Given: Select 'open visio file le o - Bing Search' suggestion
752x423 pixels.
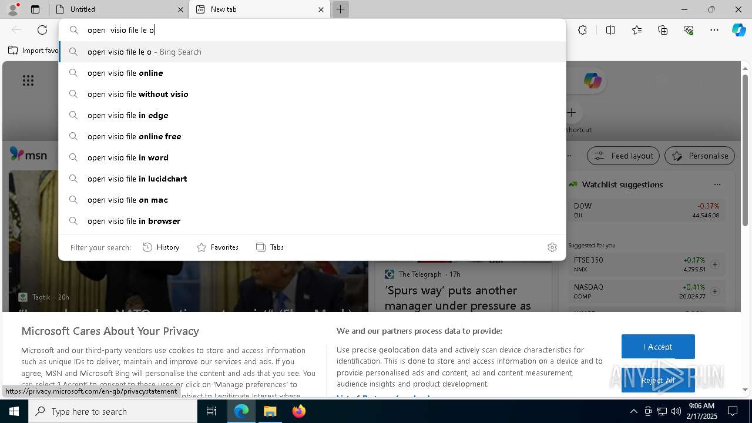Looking at the screenshot, I should click(x=312, y=52).
